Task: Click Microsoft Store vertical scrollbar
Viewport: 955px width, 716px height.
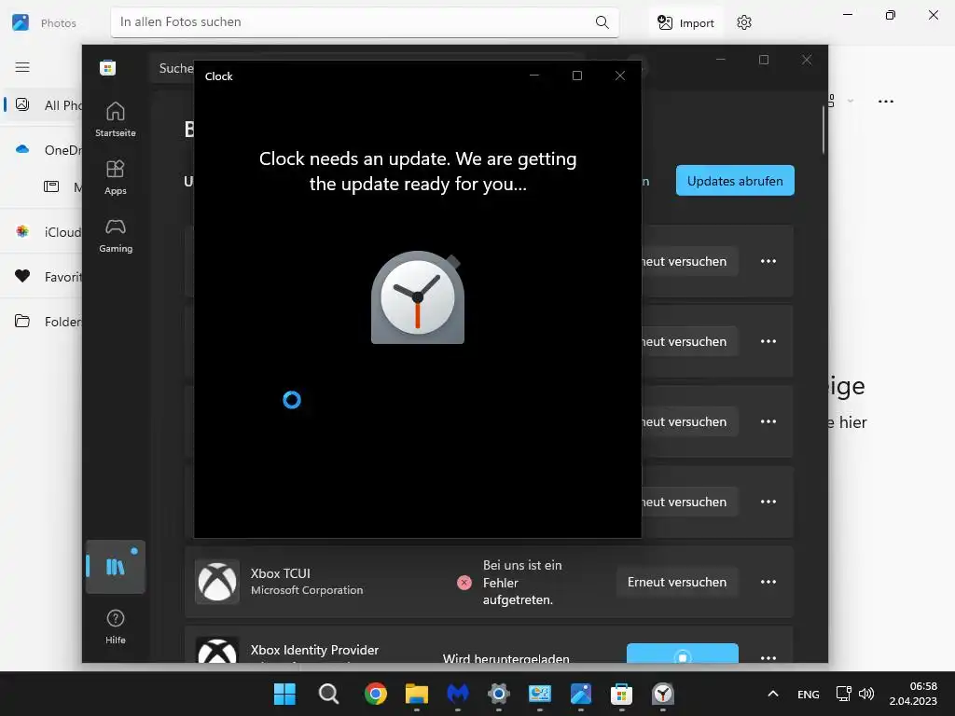Action: (823, 131)
